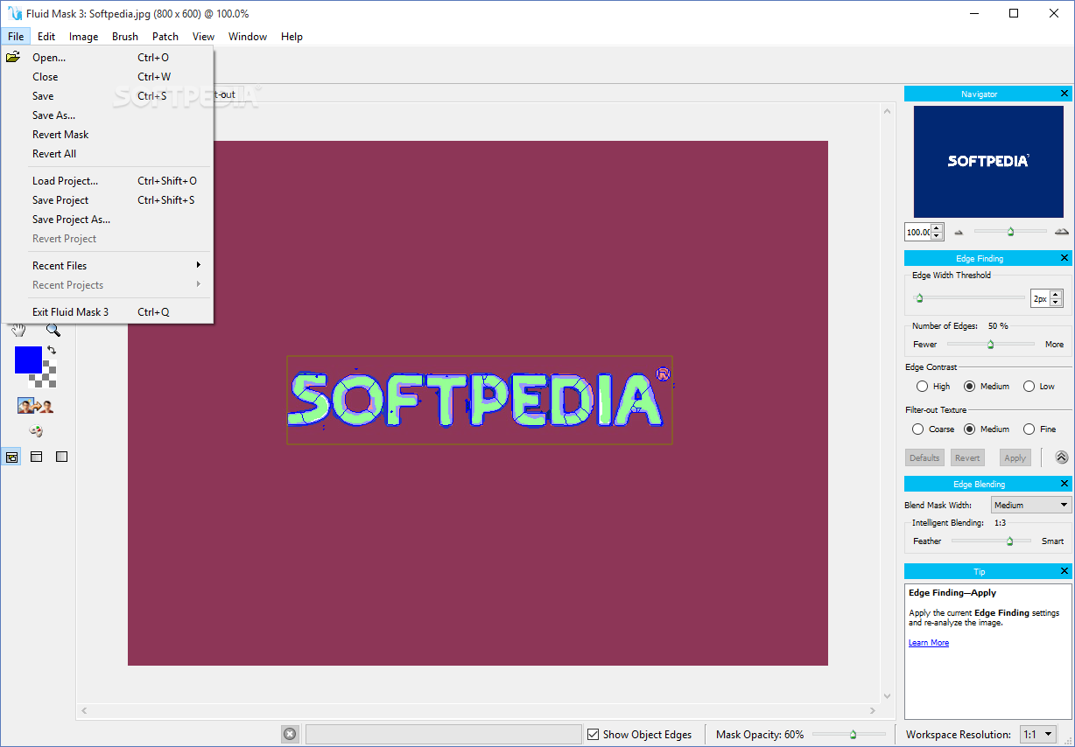Select the Zoom magnifier tool

pos(53,330)
